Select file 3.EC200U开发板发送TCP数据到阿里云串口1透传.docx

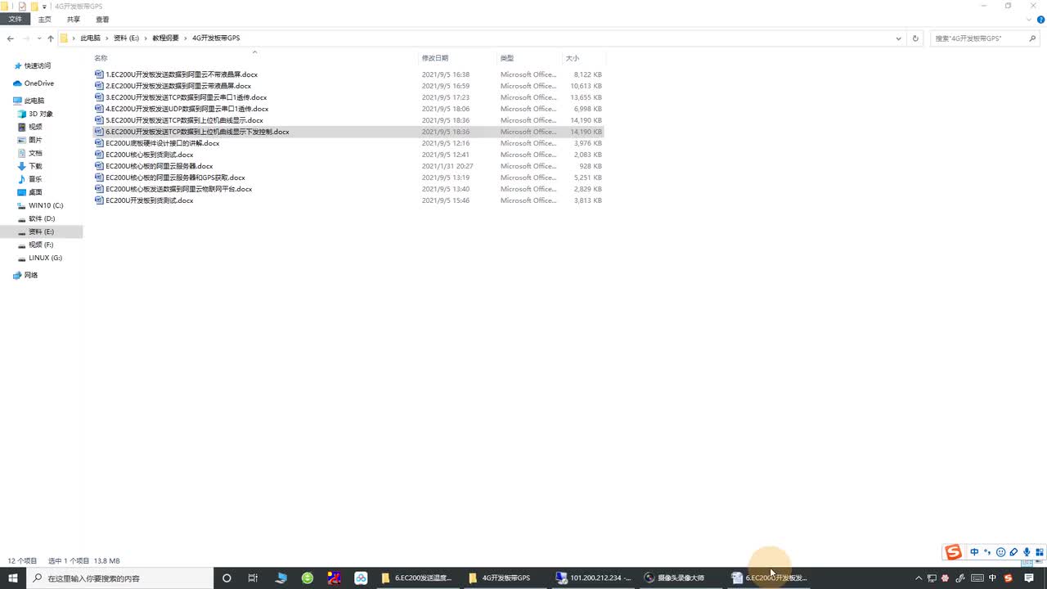(x=186, y=97)
